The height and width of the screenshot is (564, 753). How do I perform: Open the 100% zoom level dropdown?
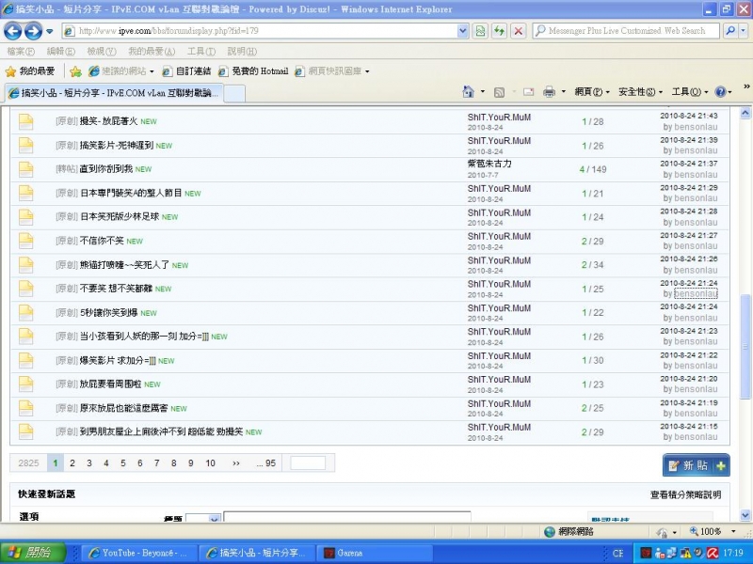732,532
